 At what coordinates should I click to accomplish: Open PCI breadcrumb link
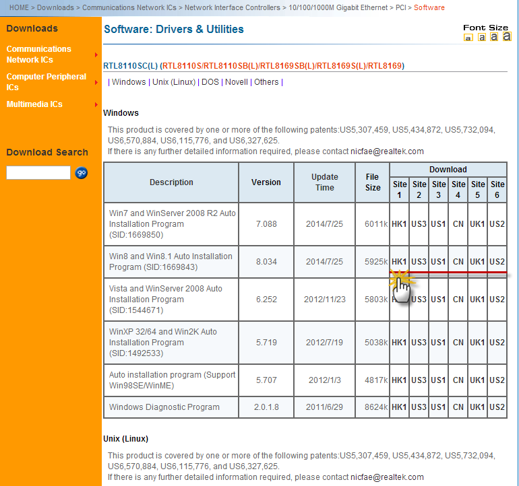tap(400, 7)
